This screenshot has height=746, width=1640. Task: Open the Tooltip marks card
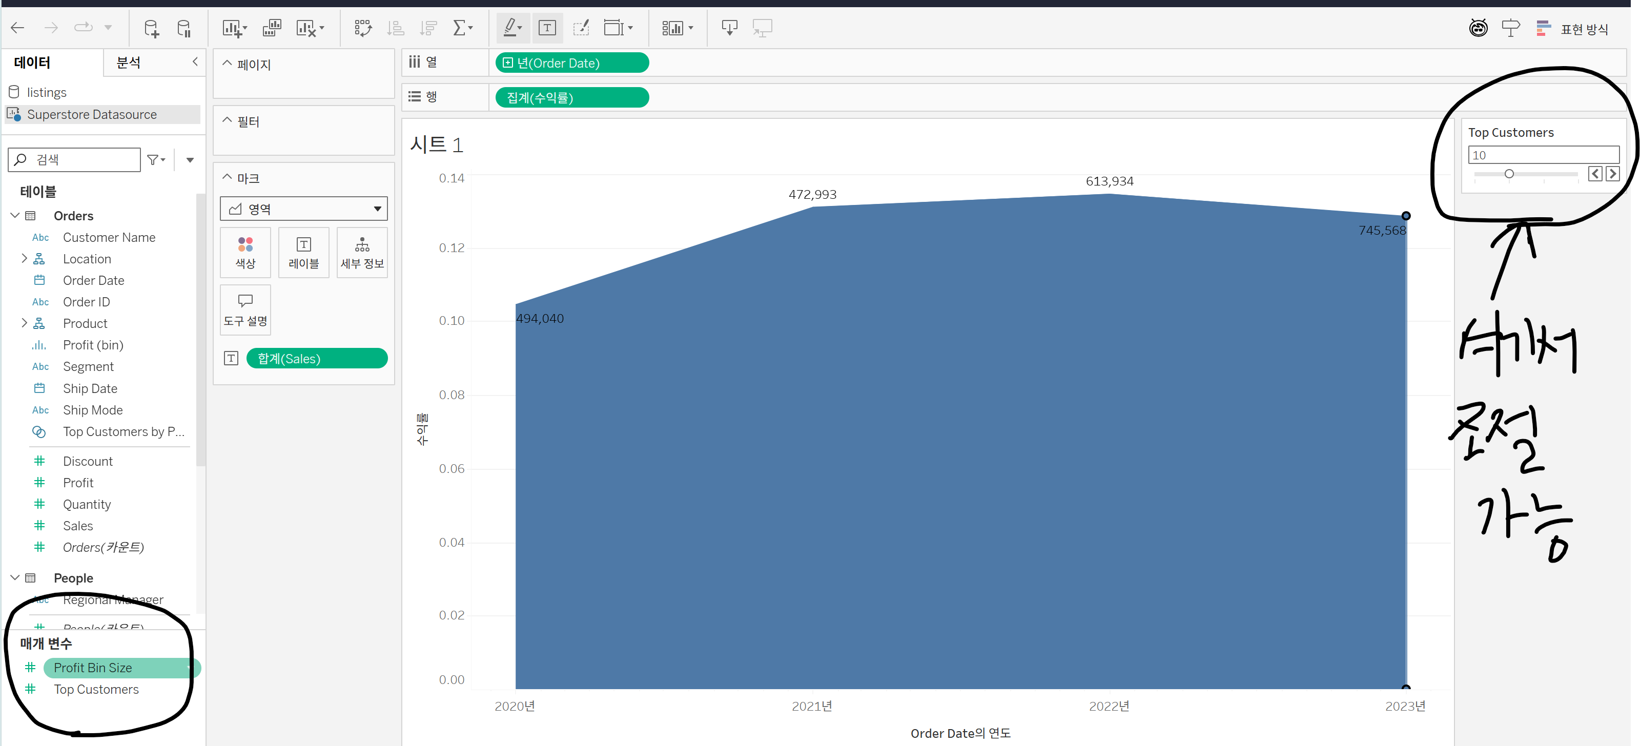pyautogui.click(x=245, y=310)
